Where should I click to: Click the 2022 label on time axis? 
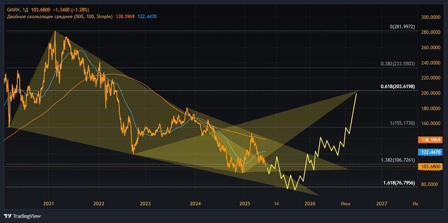pos(99,204)
